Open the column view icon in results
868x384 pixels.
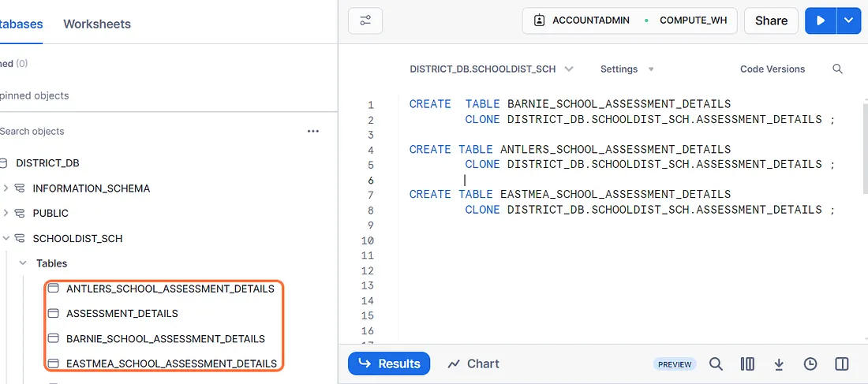(747, 363)
